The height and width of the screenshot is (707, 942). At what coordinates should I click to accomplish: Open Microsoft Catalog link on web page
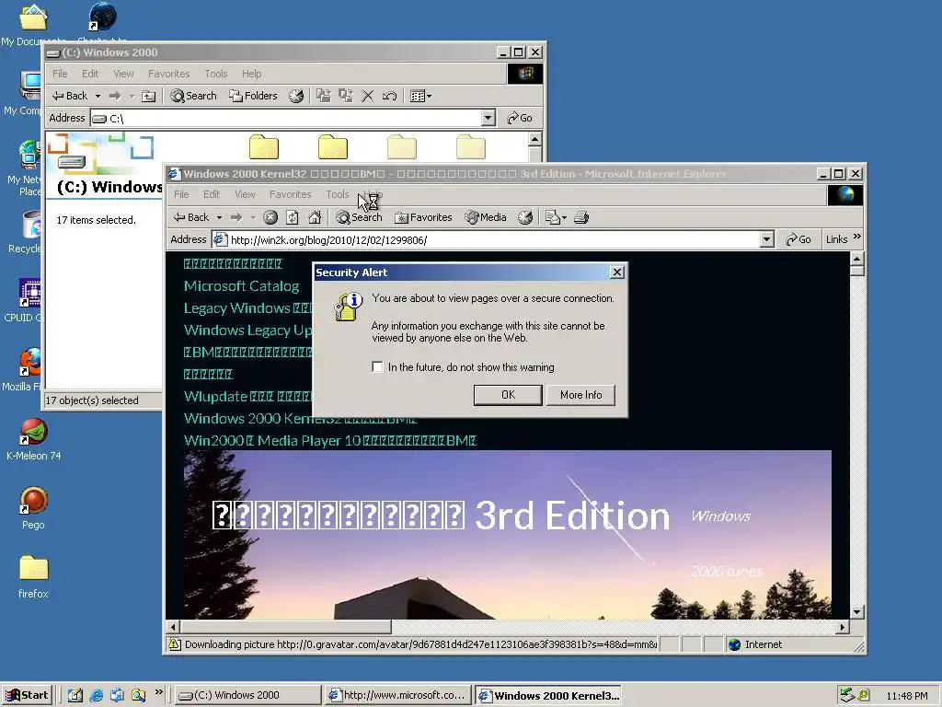[242, 286]
